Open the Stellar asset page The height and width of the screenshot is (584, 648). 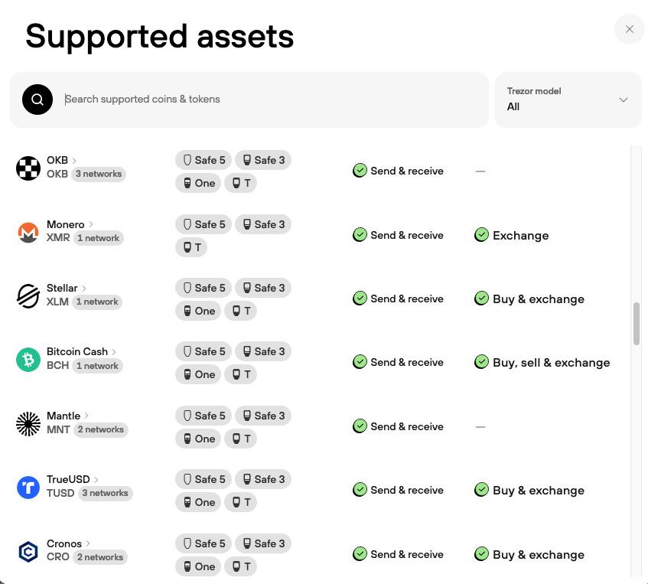[67, 288]
